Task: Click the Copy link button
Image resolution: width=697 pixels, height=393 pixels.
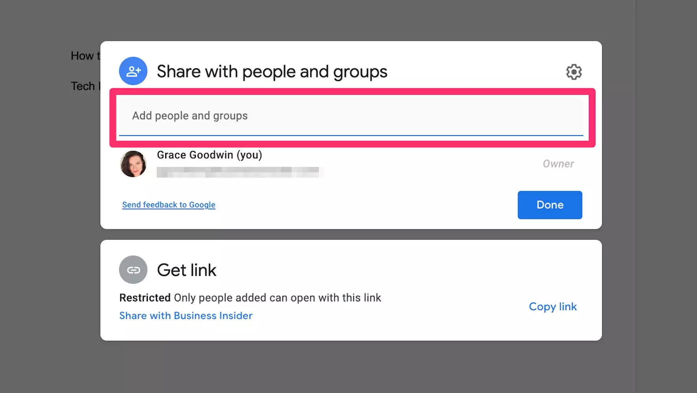Action: click(553, 307)
